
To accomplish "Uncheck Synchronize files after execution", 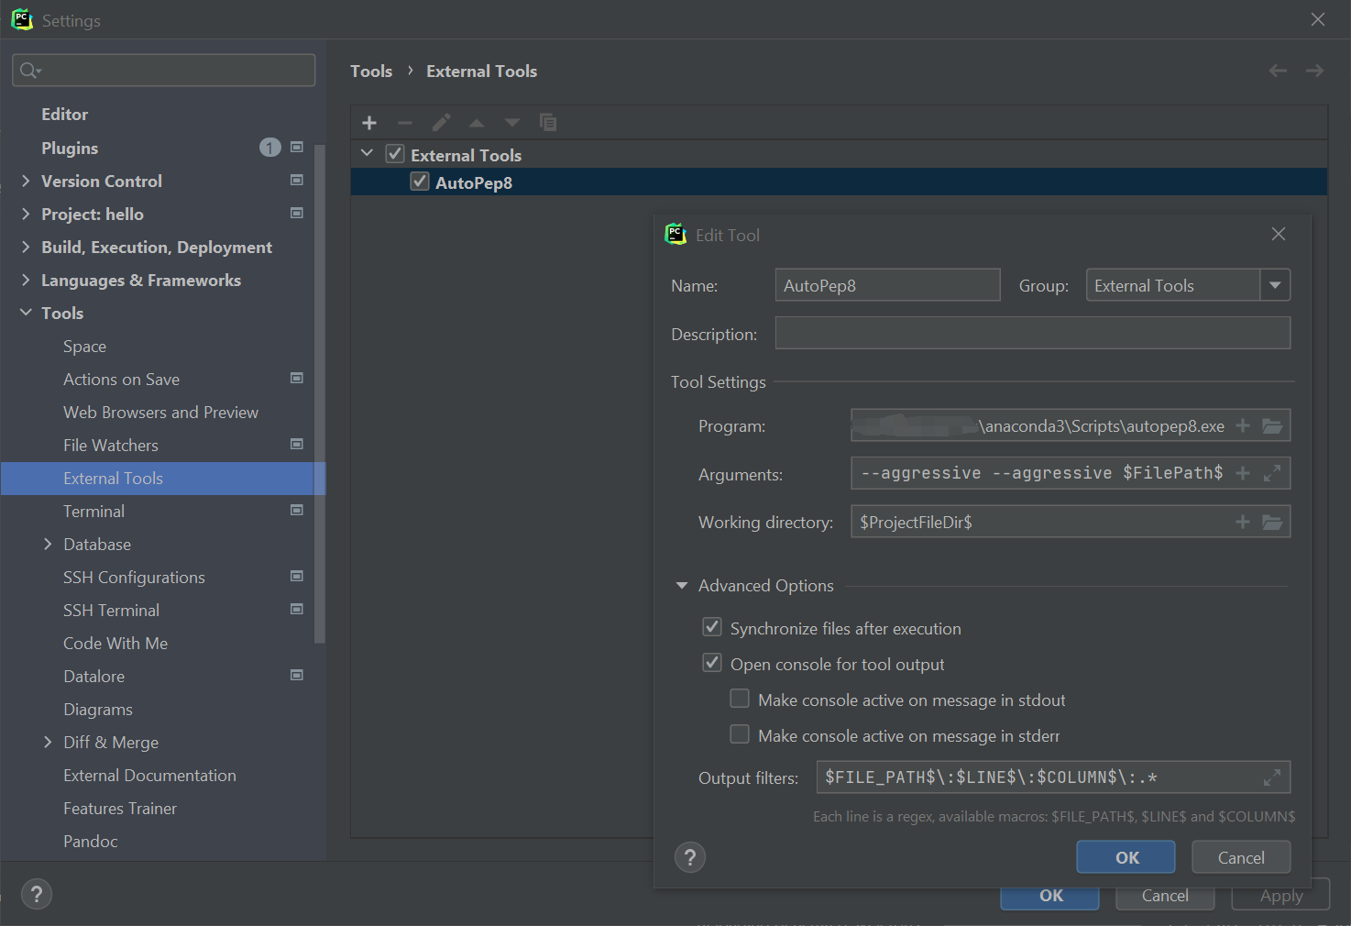I will coord(712,627).
